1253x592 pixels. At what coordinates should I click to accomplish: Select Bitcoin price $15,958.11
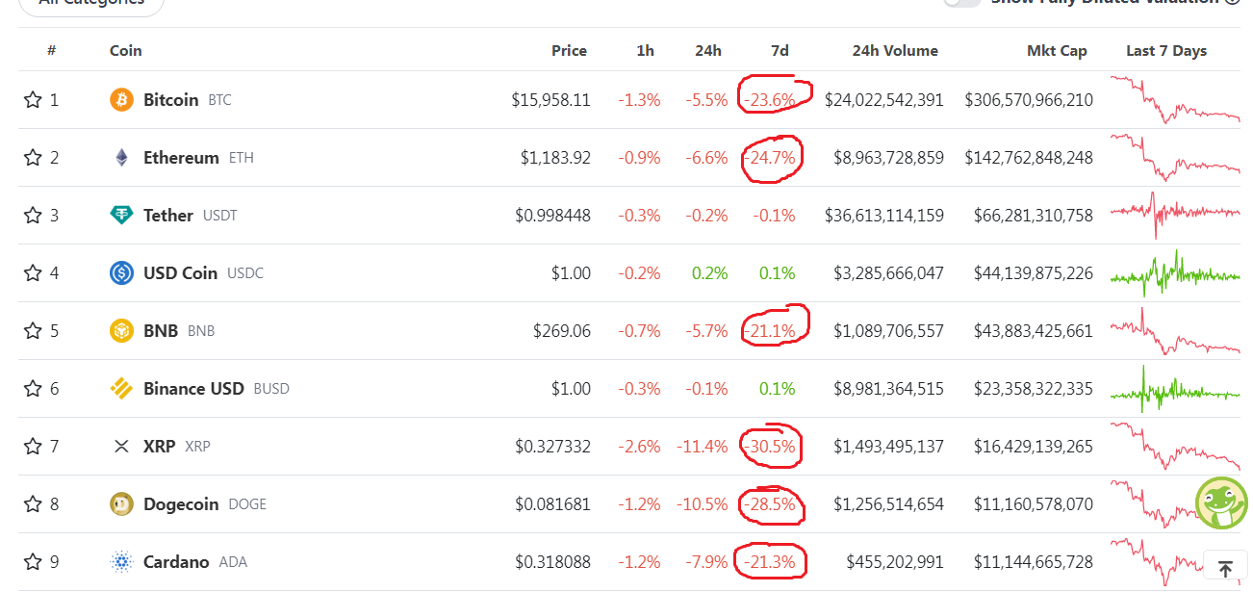pyautogui.click(x=551, y=100)
